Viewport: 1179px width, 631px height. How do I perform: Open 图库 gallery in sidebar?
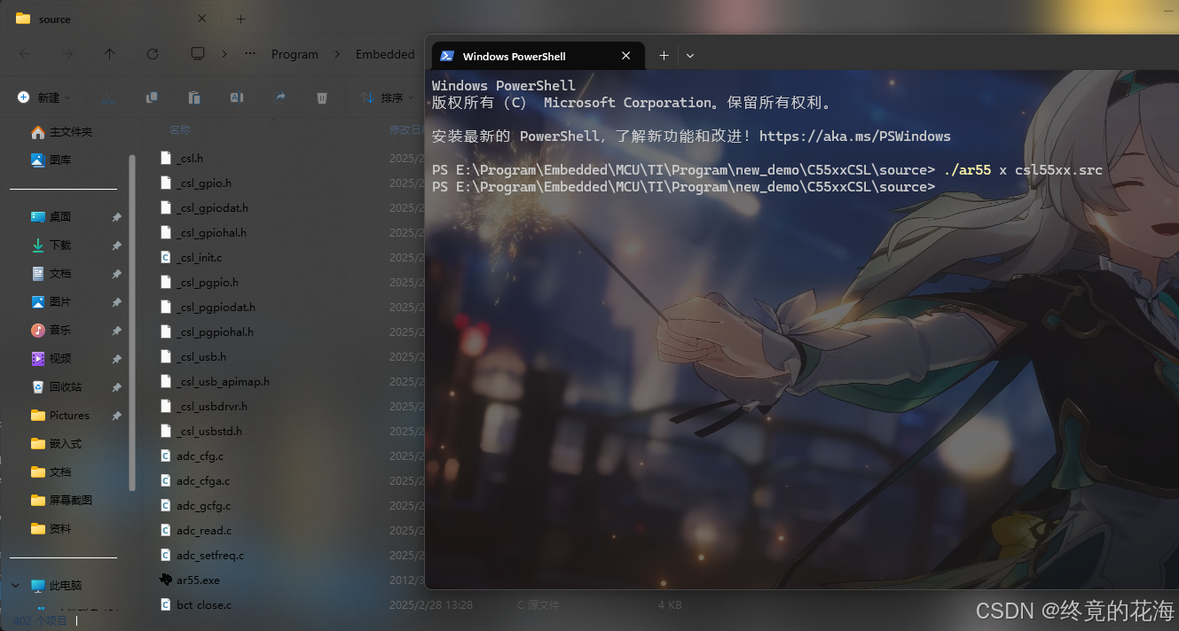(51, 160)
